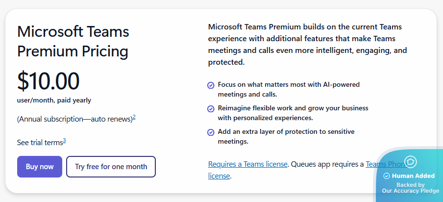This screenshot has width=443, height=202.
Task: Start the Try free for one month trial
Action: tap(111, 167)
